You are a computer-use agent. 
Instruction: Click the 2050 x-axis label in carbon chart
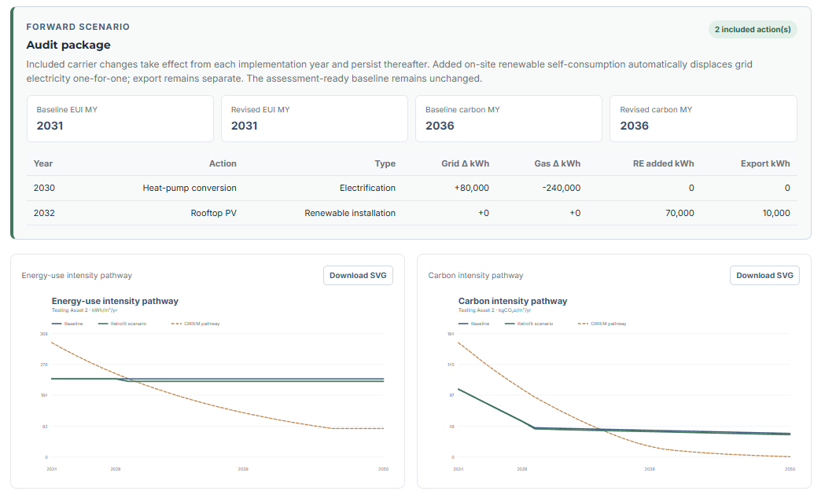(x=790, y=469)
